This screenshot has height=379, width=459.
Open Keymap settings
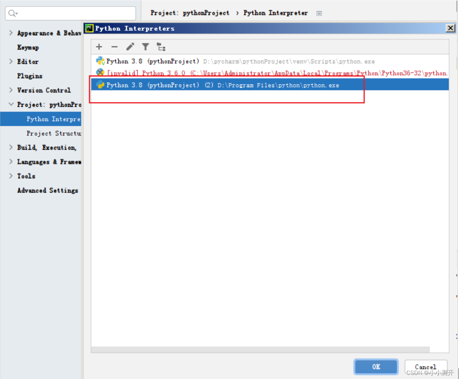click(28, 47)
